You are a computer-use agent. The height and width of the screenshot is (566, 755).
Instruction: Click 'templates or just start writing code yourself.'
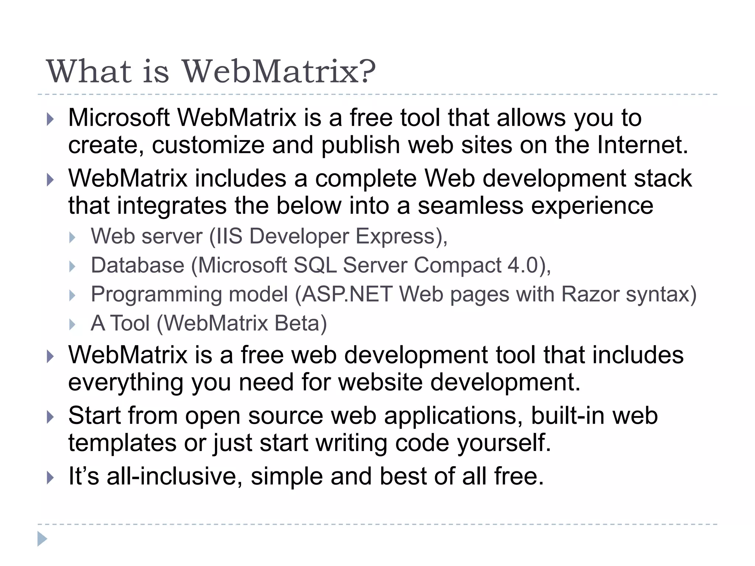(310, 443)
